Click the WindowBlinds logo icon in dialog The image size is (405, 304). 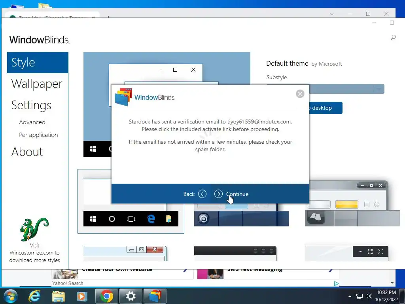123,97
